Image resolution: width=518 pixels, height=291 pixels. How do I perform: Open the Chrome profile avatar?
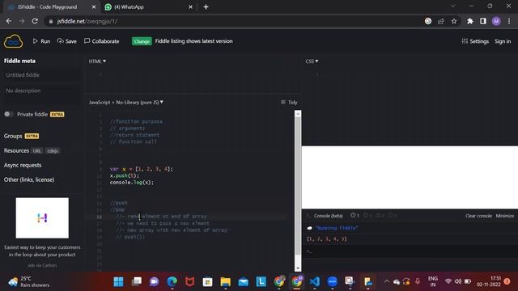coord(496,21)
